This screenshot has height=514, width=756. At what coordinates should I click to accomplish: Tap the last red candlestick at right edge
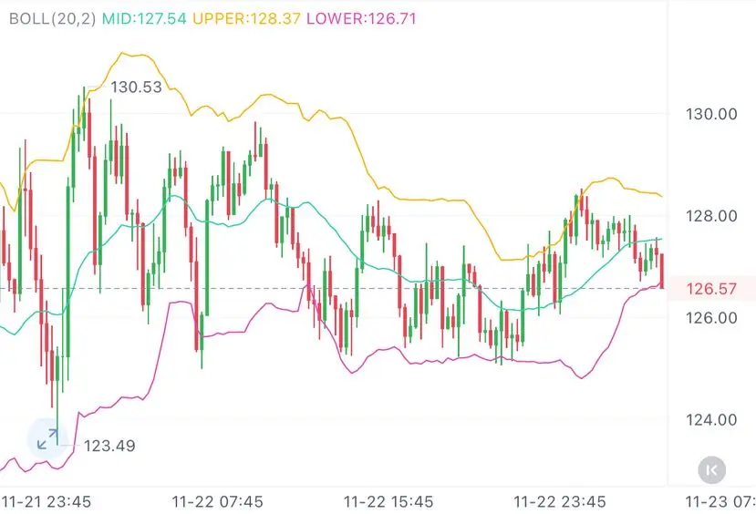[x=662, y=271]
